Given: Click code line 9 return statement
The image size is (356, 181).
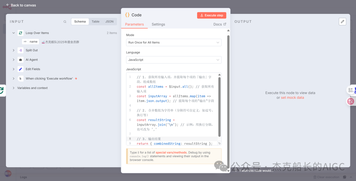Looking at the screenshot, I should click(x=175, y=143).
